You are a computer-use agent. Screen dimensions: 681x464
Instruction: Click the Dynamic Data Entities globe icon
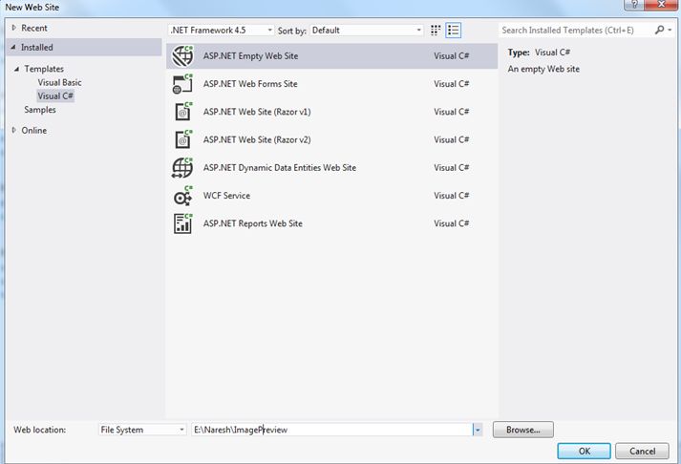coord(182,167)
